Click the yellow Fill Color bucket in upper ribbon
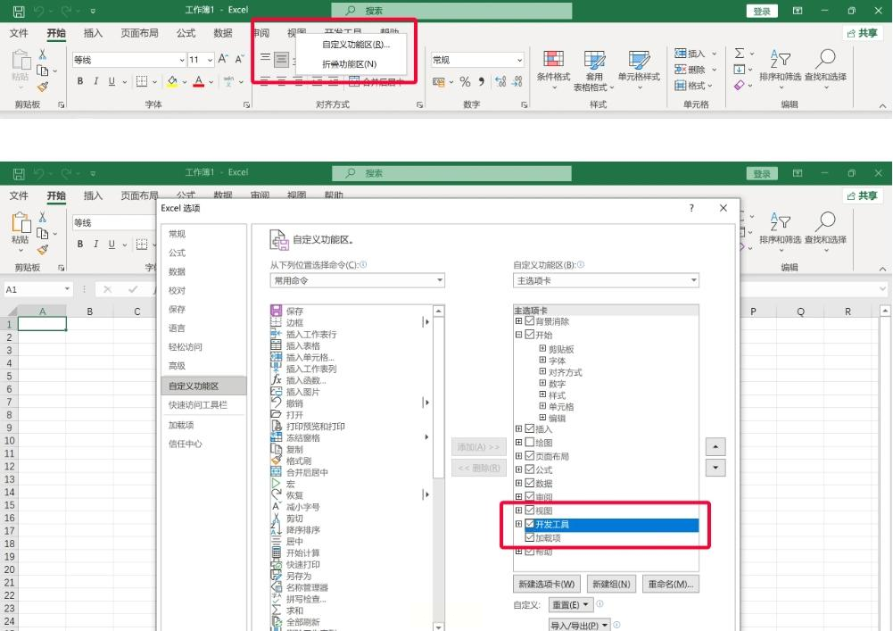 coord(172,81)
